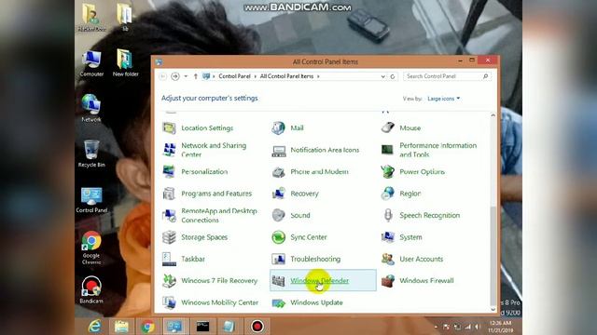This screenshot has height=335, width=597.
Task: Refresh the Control Panel view
Action: point(393,76)
